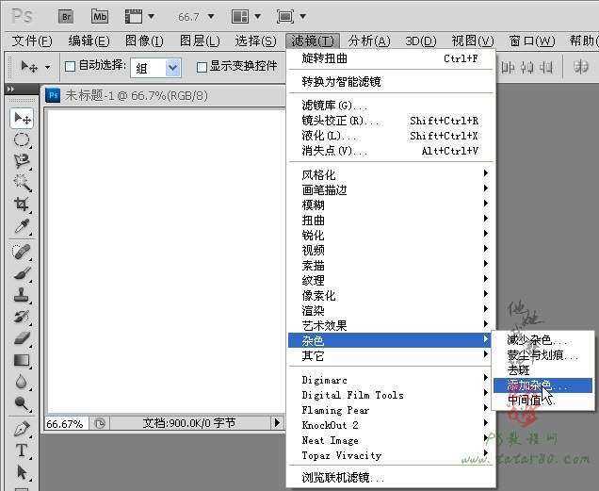Select the History Brush tool
Screen dimensions: 599x491
pyautogui.click(x=22, y=317)
